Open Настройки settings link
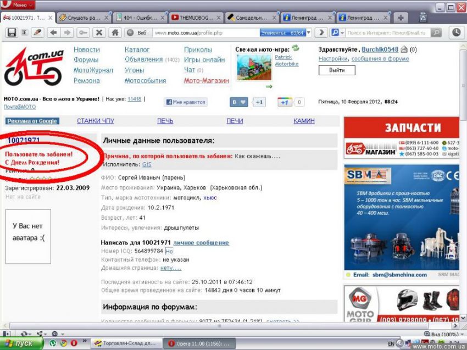 333,59
